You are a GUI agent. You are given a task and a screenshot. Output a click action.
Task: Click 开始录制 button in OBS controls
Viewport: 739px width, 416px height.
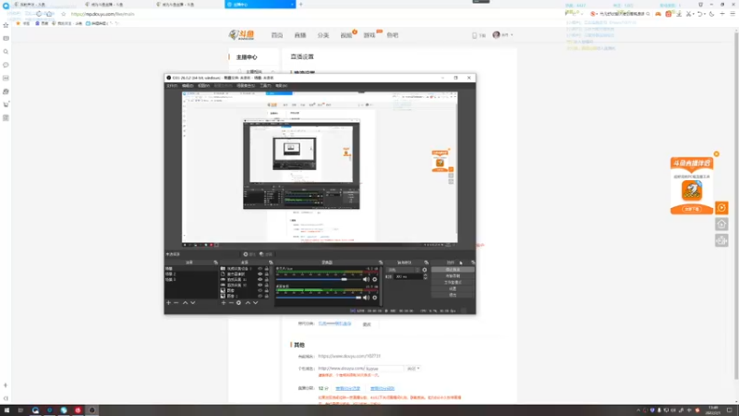(453, 275)
